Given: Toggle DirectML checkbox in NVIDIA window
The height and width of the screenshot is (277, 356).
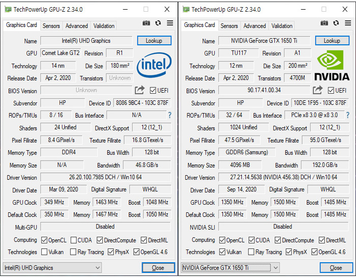Looking at the screenshot, I should pos(322,240).
